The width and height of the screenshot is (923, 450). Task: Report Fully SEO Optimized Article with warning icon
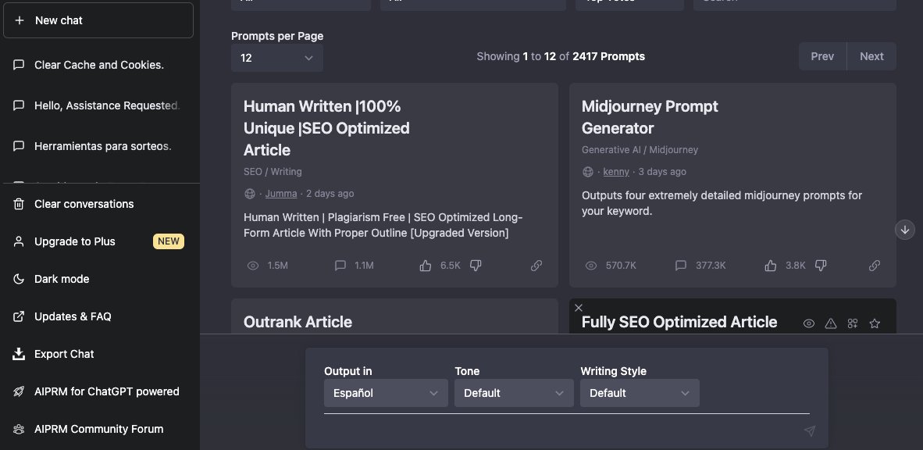[831, 323]
